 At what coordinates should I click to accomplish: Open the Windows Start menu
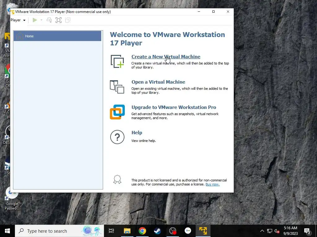point(7,231)
